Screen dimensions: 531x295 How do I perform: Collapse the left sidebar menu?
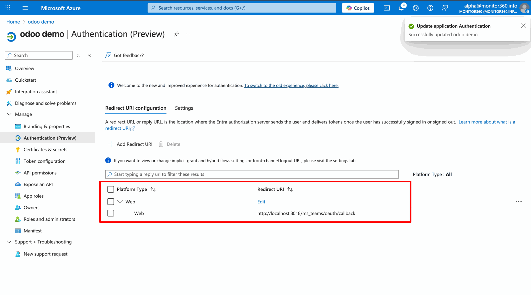89,55
